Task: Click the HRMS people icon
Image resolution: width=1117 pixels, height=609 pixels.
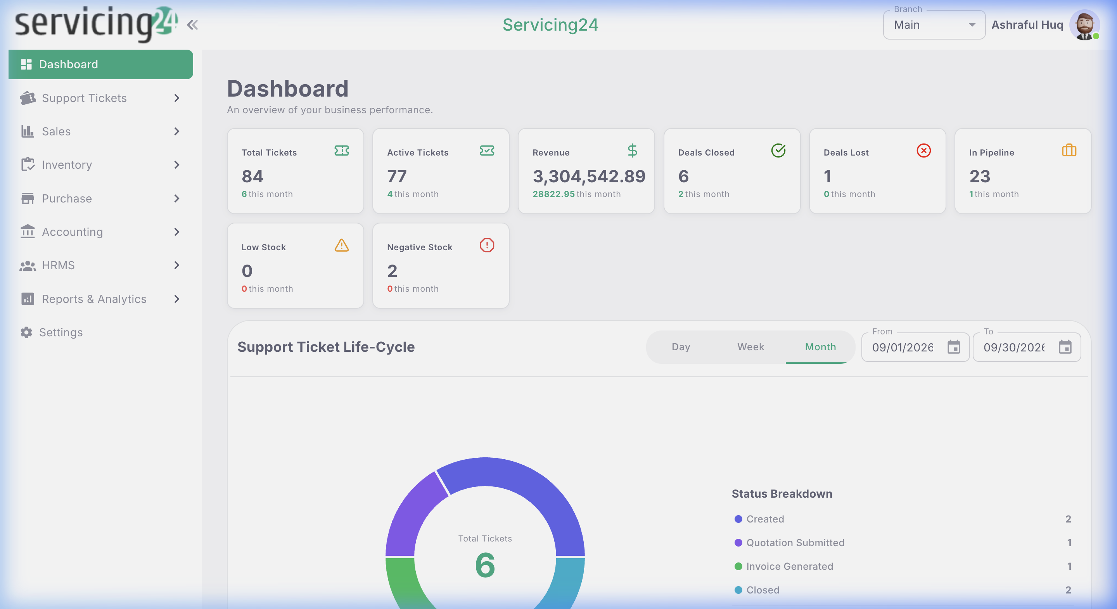Action: tap(28, 265)
